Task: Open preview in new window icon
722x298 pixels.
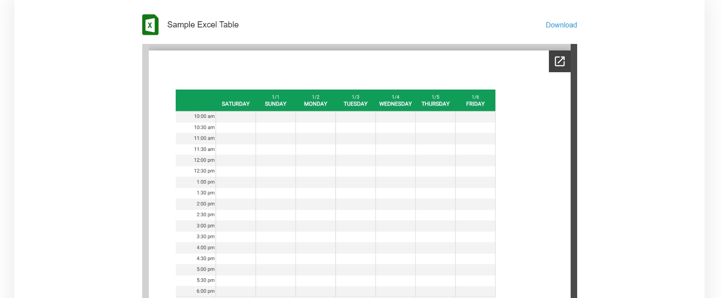Action: click(560, 61)
